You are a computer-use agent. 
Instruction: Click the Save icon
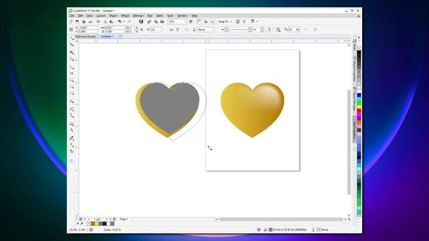click(84, 21)
